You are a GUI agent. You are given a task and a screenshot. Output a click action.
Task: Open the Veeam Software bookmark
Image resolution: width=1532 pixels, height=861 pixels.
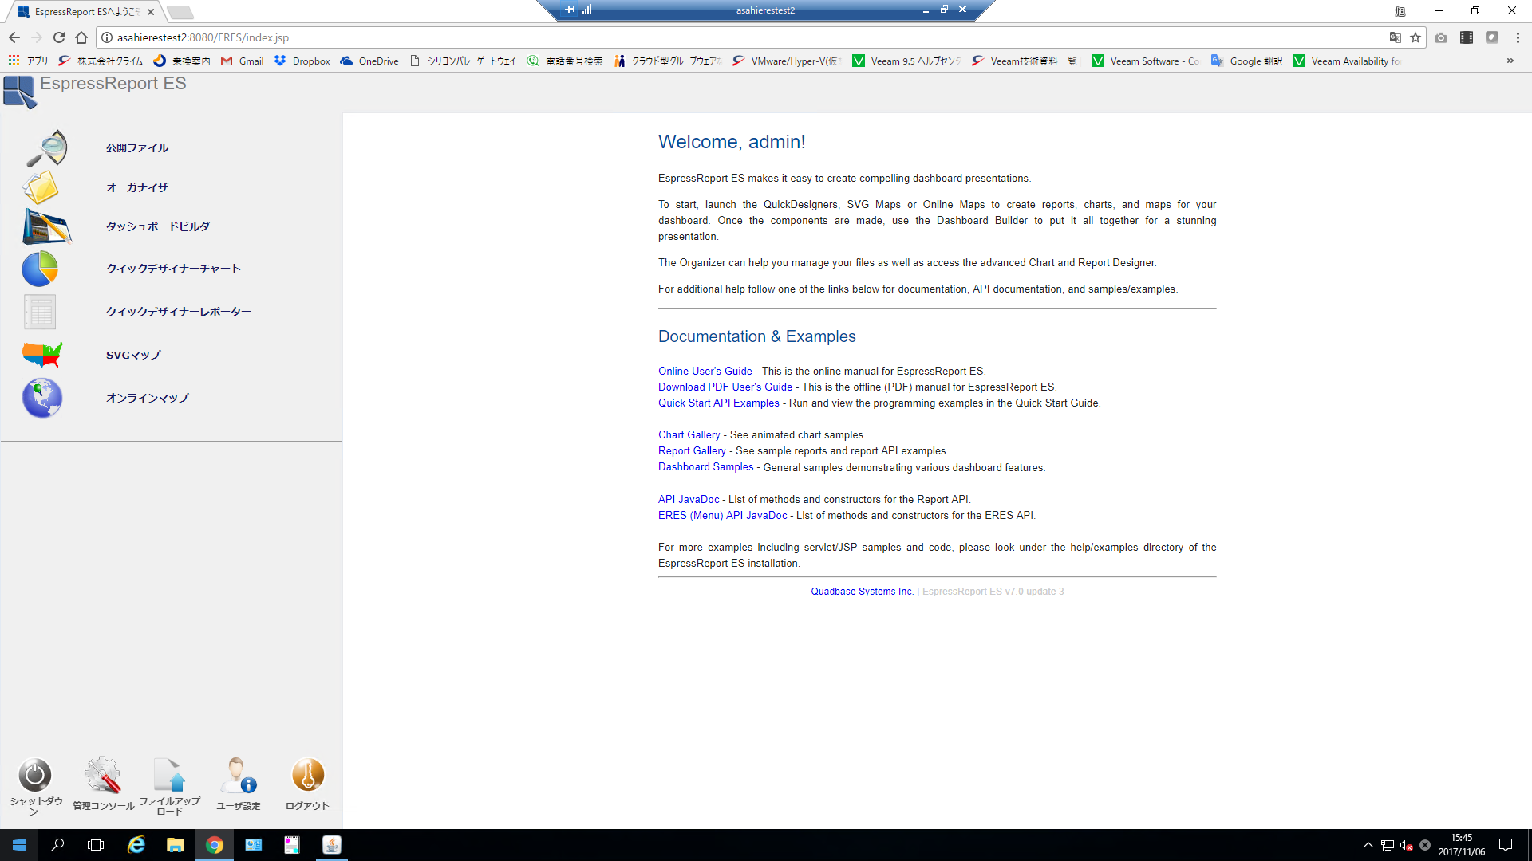1145,61
